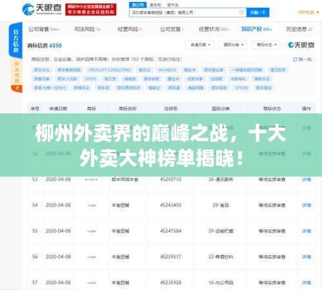Viewport: 322px width, 290px height.
Task: Click the 29-食品 classification cell
Action: coord(221,206)
